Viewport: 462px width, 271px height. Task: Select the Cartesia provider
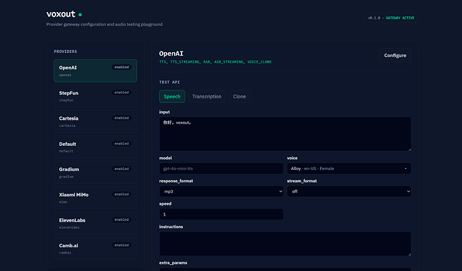click(x=95, y=121)
